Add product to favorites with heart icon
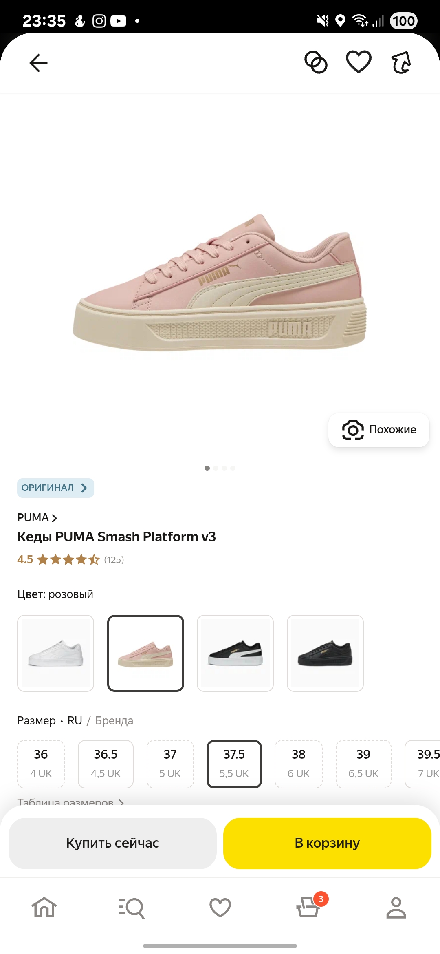The height and width of the screenshot is (954, 440). click(x=359, y=62)
